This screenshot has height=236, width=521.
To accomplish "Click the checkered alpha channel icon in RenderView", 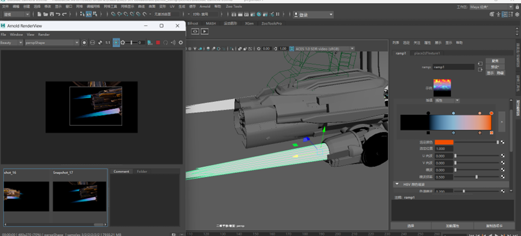I will [100, 43].
